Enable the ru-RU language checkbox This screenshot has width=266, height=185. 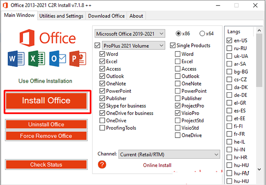(229, 48)
